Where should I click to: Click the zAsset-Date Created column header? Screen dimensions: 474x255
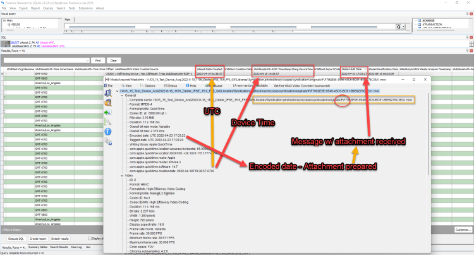pos(209,68)
